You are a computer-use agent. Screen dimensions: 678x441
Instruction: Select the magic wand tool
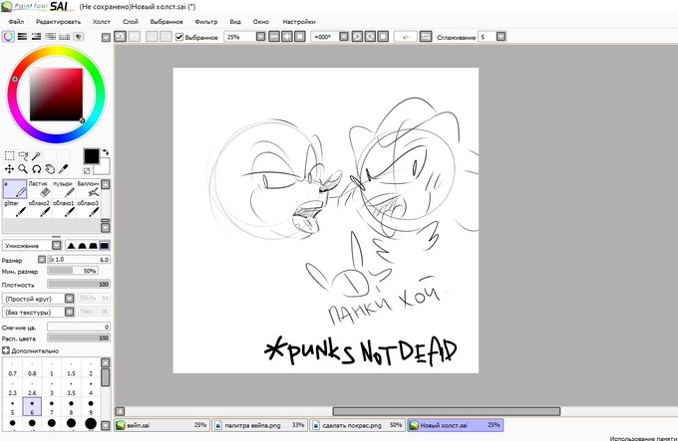[x=36, y=155]
